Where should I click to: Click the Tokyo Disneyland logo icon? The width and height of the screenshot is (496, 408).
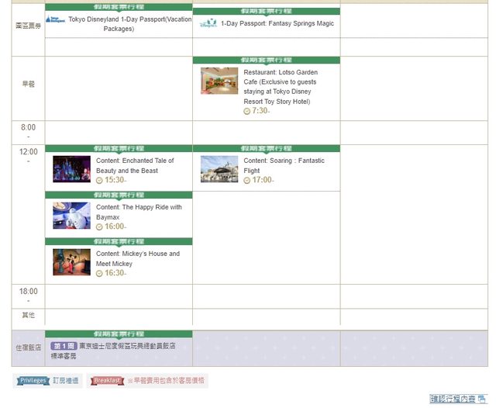coord(56,19)
